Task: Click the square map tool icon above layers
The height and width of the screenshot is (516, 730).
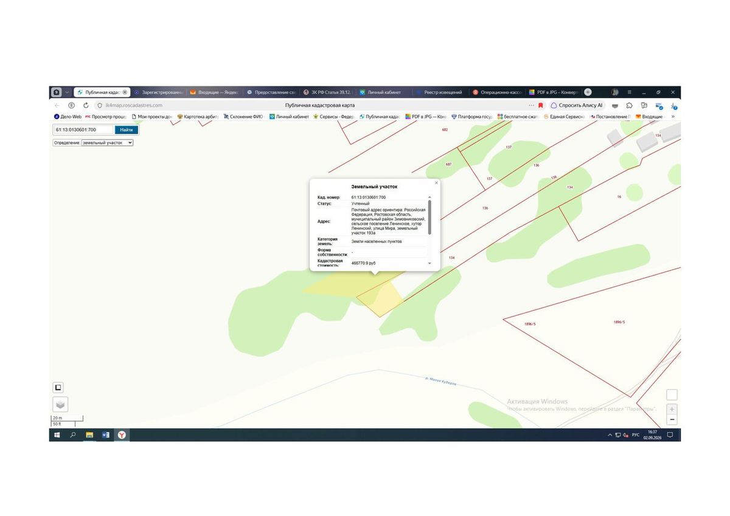Action: pos(58,388)
